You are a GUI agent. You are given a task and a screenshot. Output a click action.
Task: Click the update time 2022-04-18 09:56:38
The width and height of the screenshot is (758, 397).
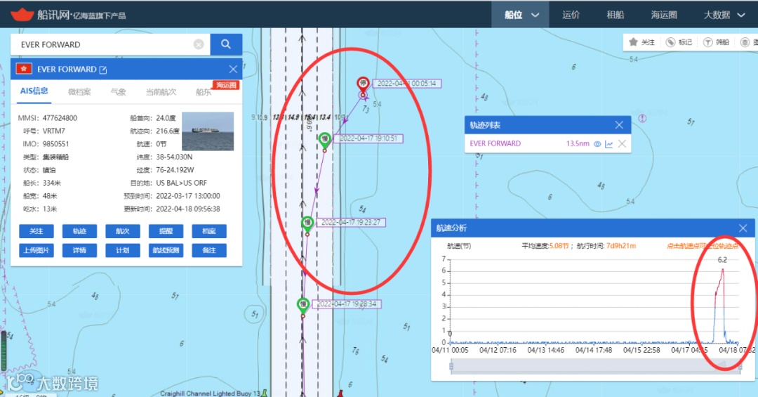click(188, 209)
